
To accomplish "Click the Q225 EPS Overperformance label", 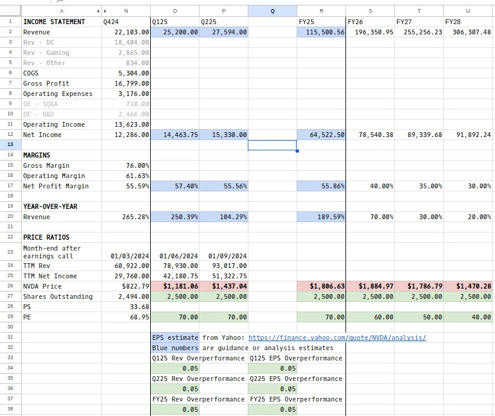I will (x=296, y=379).
